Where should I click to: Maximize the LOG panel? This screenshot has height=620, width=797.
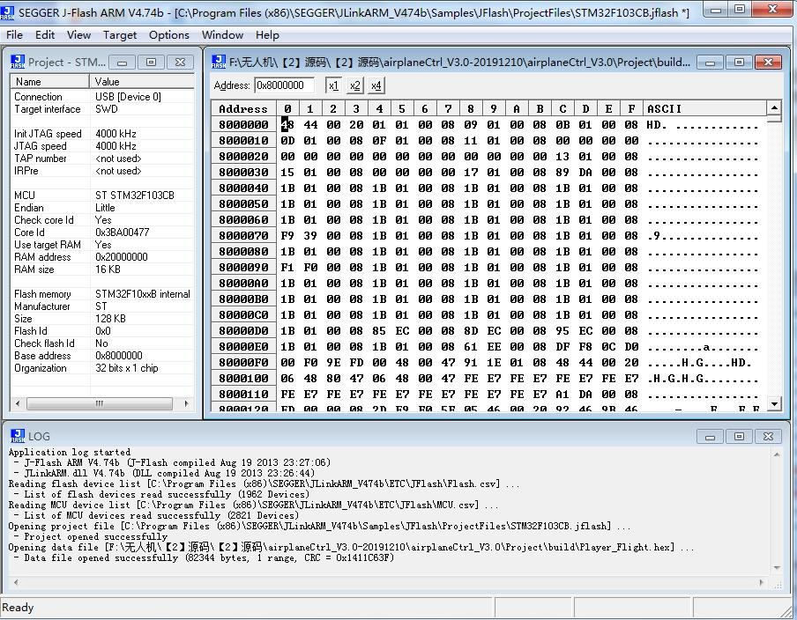[x=739, y=437]
